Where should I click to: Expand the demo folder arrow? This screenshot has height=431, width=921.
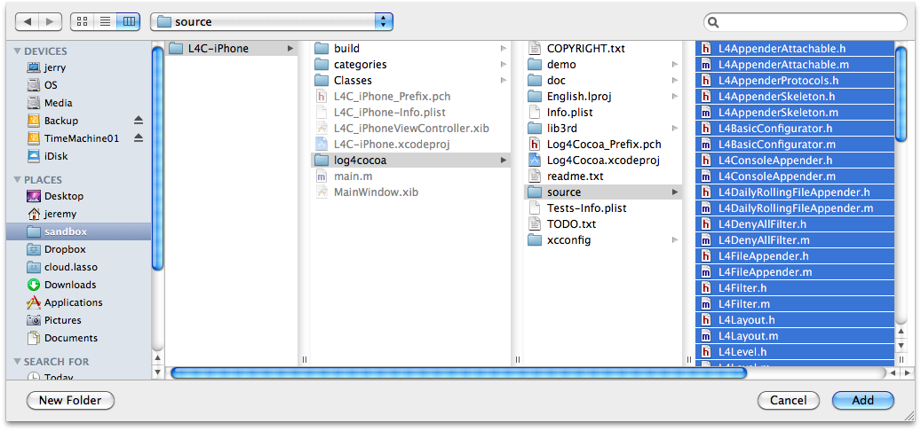(675, 65)
